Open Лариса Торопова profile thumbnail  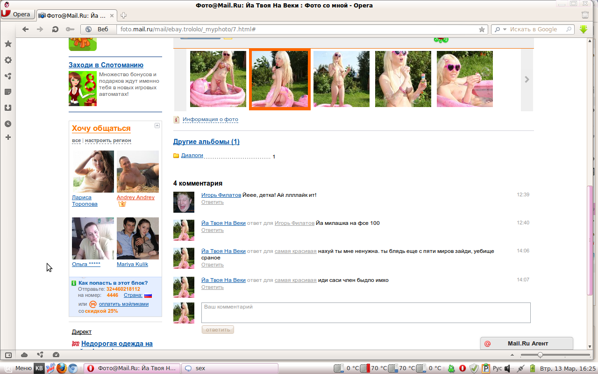(93, 172)
